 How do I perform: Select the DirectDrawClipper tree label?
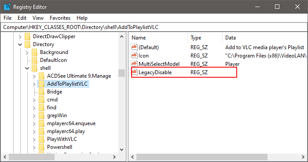(x=54, y=36)
